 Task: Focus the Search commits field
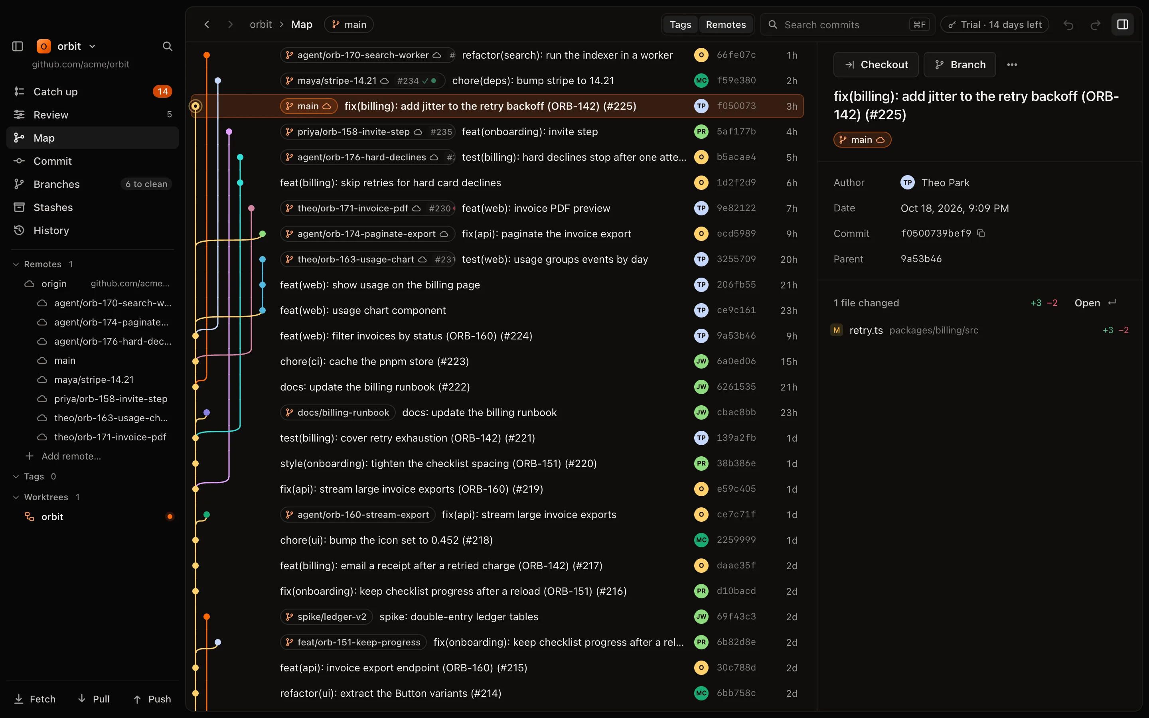point(847,25)
